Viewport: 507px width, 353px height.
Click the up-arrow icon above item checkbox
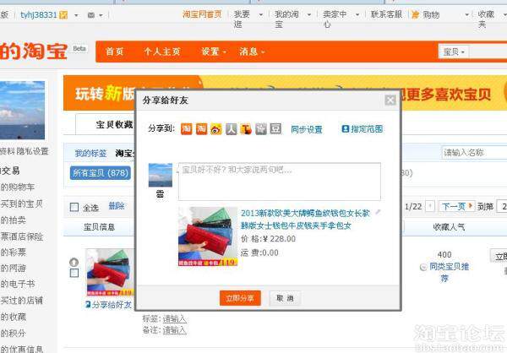click(x=74, y=262)
